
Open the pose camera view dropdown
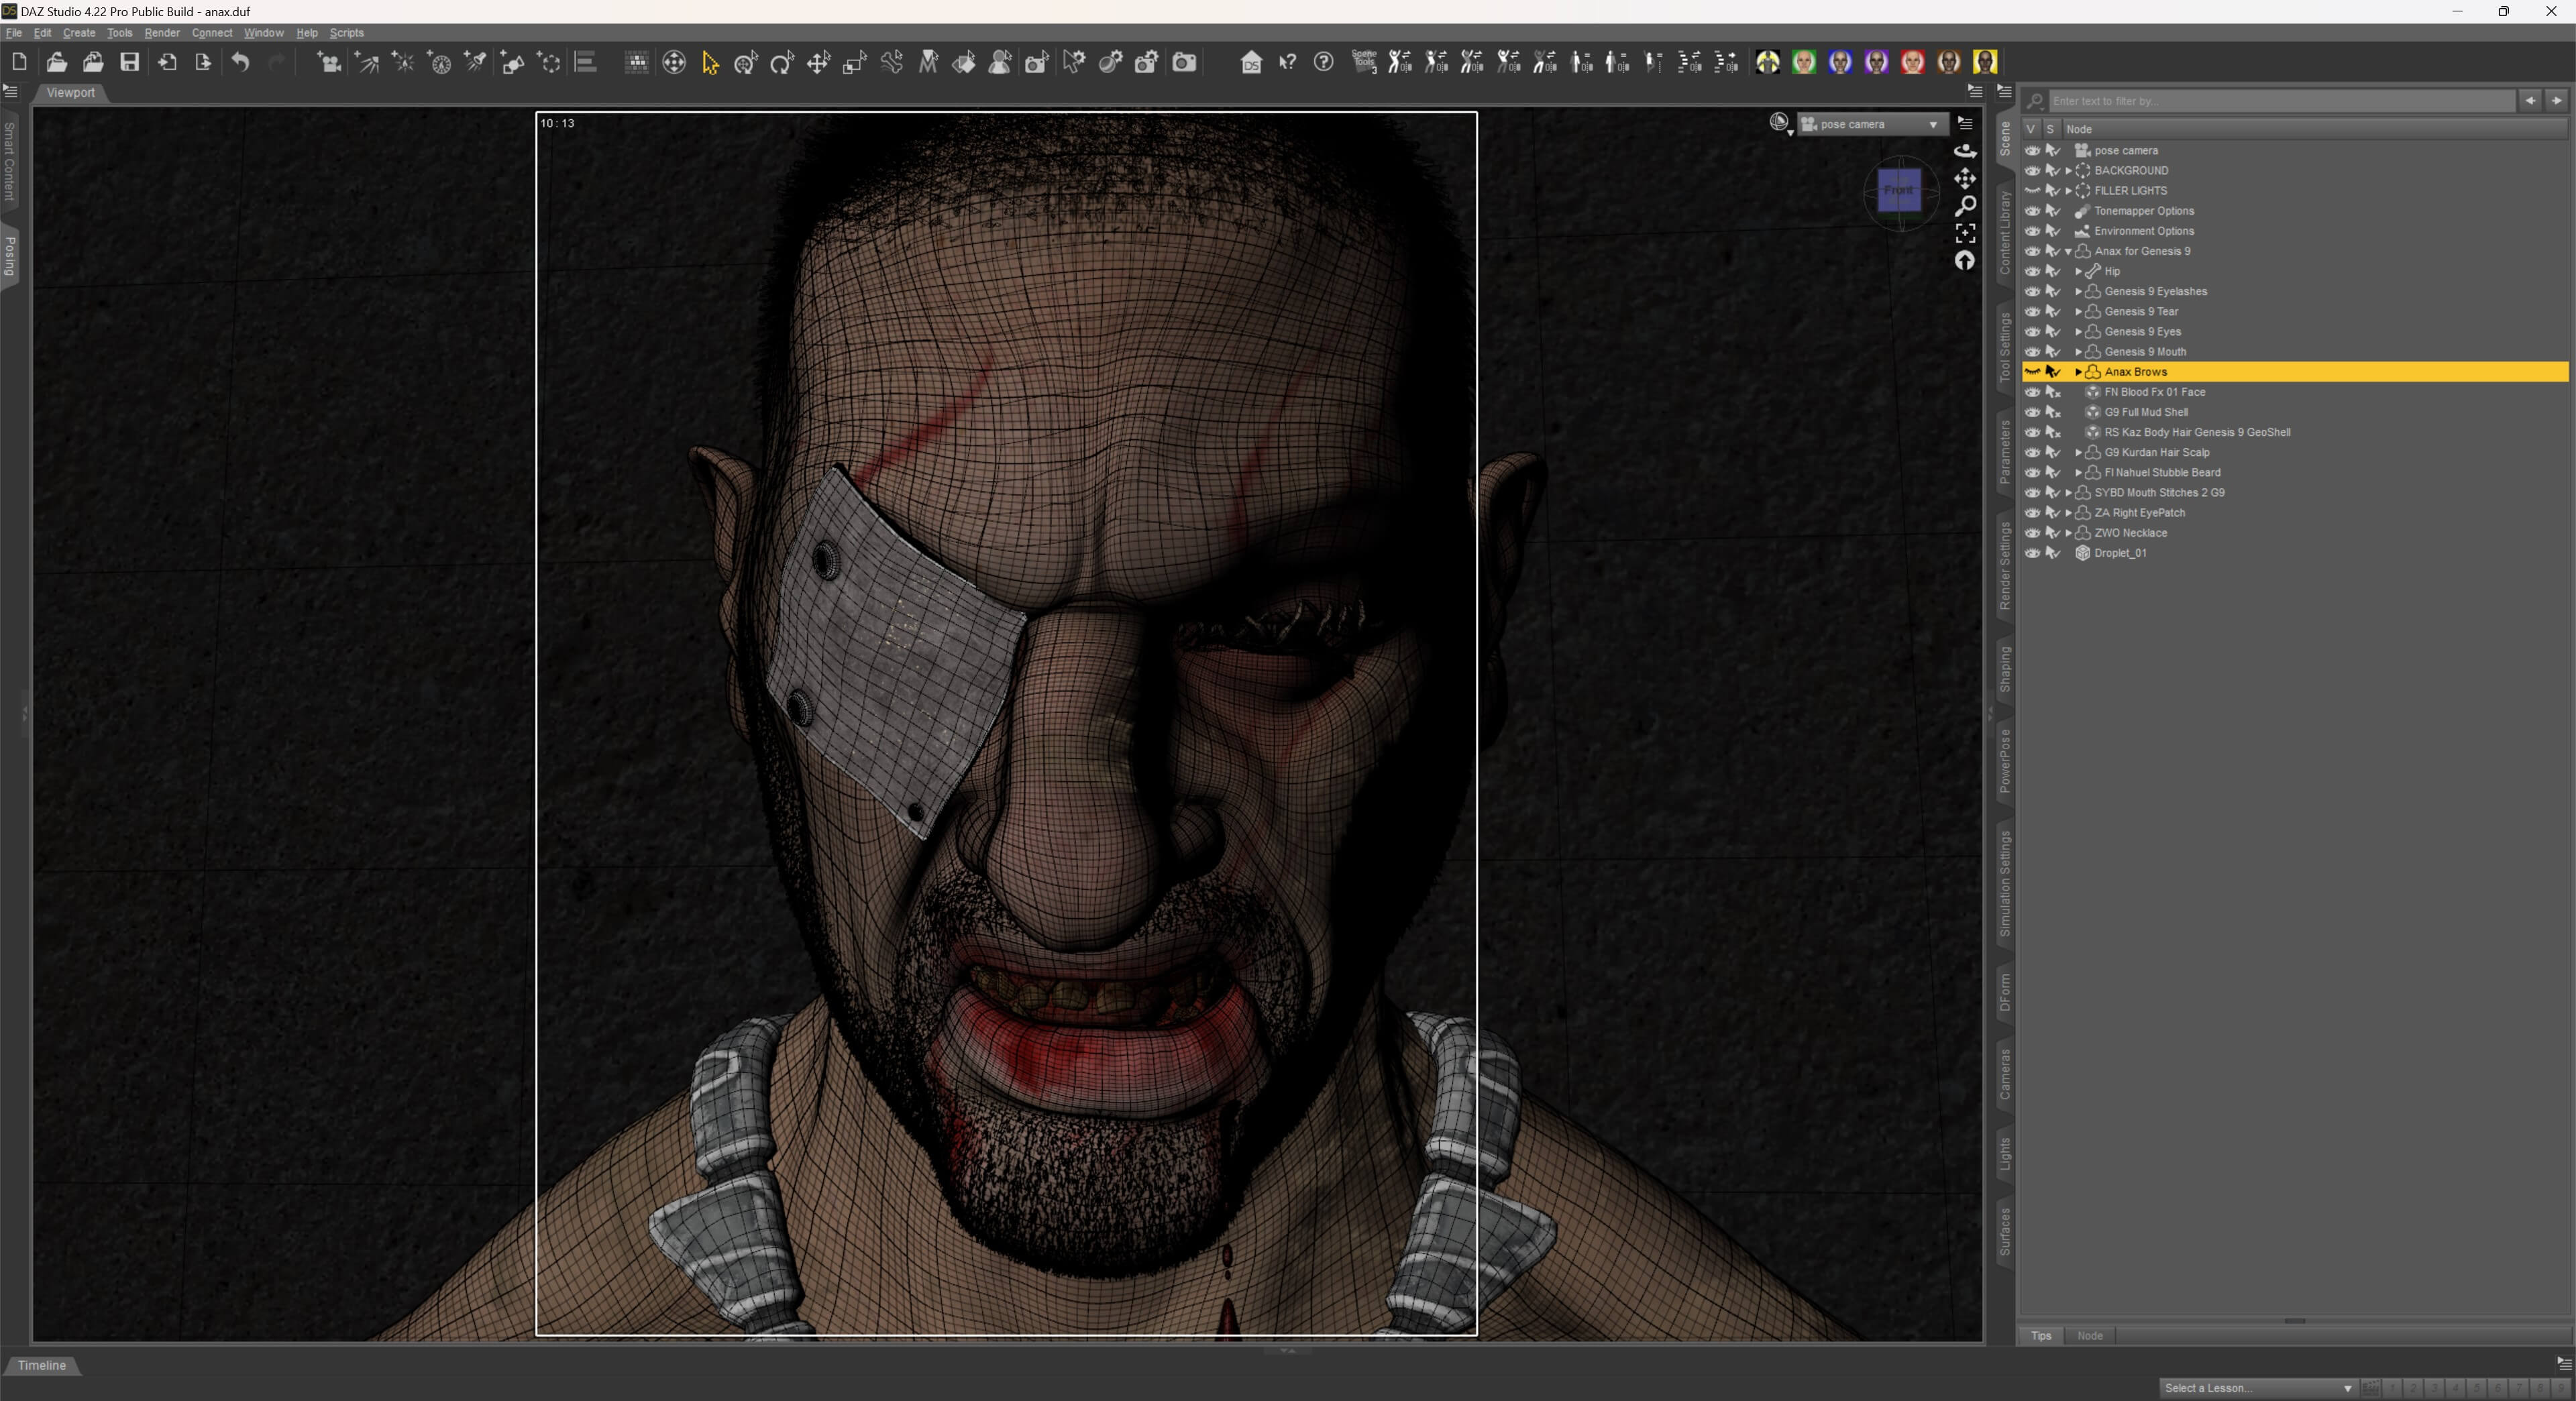[x=1873, y=124]
